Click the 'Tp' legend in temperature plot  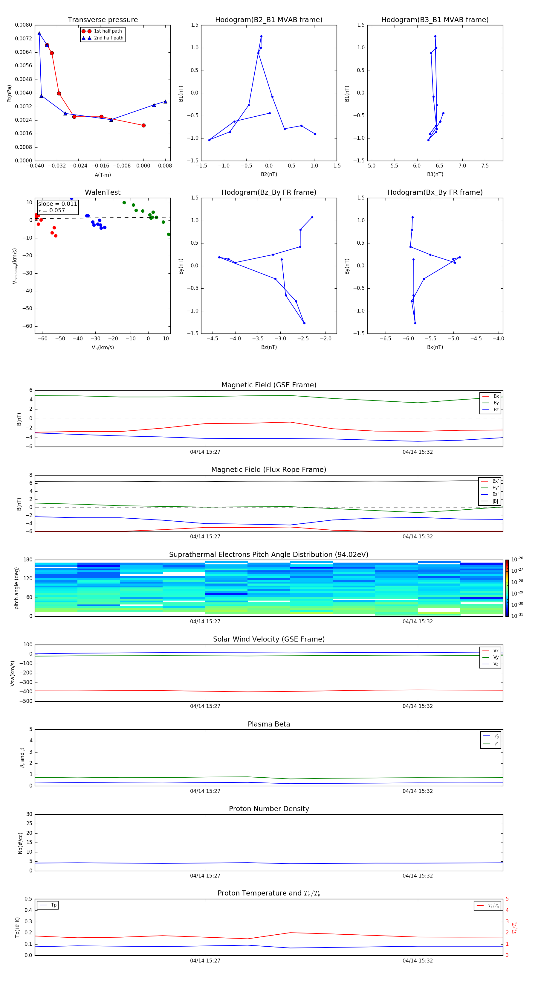pos(48,905)
